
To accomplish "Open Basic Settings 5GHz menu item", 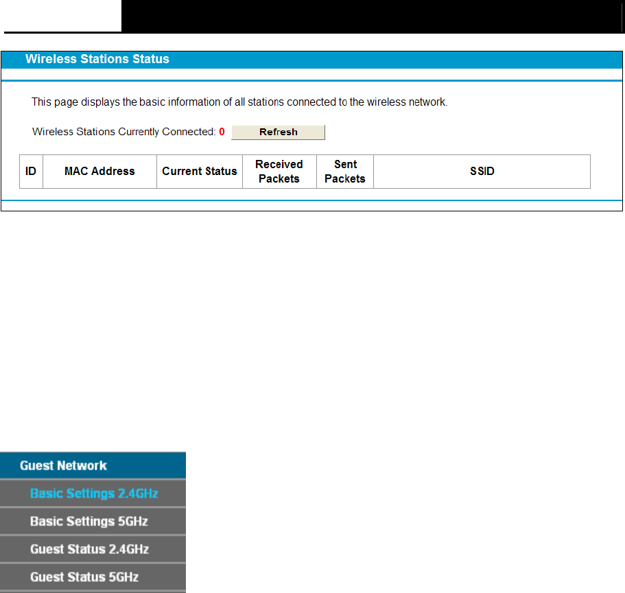I will pos(93,521).
